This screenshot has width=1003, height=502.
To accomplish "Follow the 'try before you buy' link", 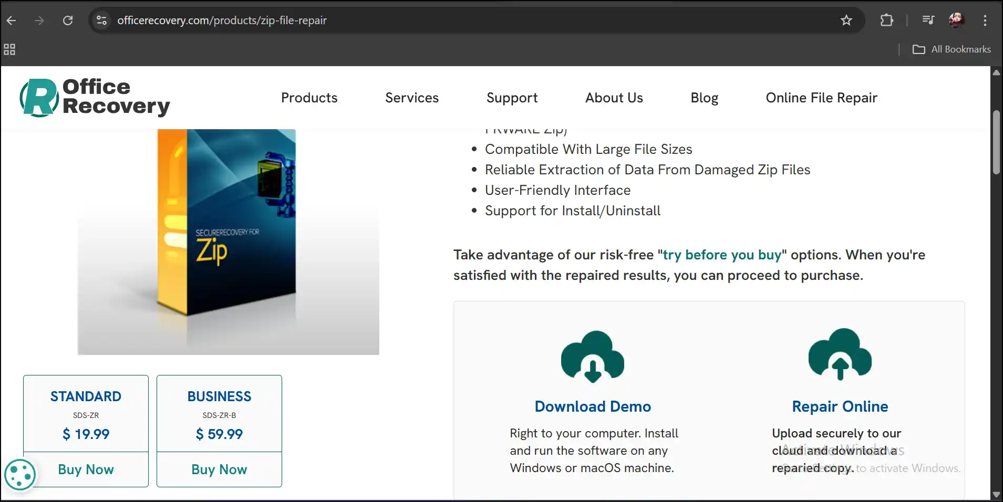I will 722,255.
